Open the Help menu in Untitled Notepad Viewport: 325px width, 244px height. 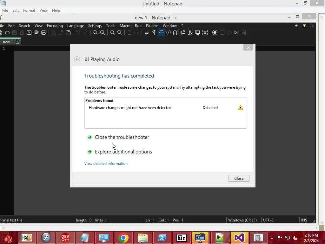point(56,10)
